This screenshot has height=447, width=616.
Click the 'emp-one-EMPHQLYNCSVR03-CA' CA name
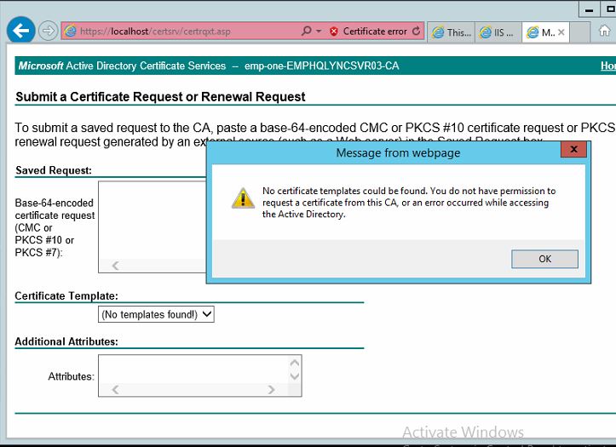tap(321, 66)
